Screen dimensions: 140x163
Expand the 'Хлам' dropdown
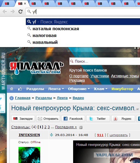[x=101, y=89]
